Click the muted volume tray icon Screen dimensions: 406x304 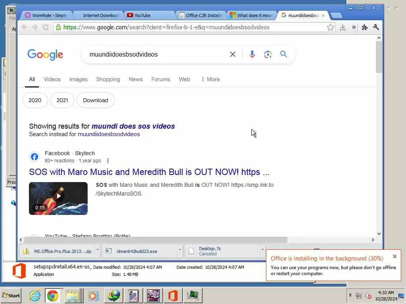click(368, 296)
